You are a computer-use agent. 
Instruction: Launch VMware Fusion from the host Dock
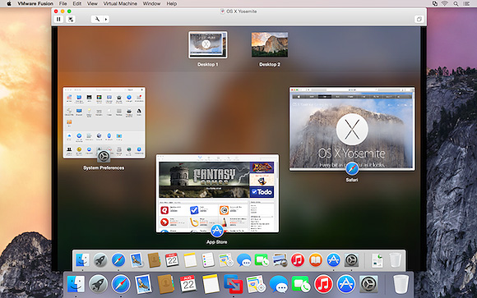click(x=233, y=284)
